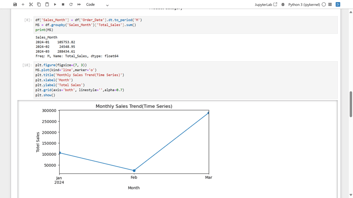
Task: Open the hamburger lines icon in toolbar
Action: click(330, 4)
